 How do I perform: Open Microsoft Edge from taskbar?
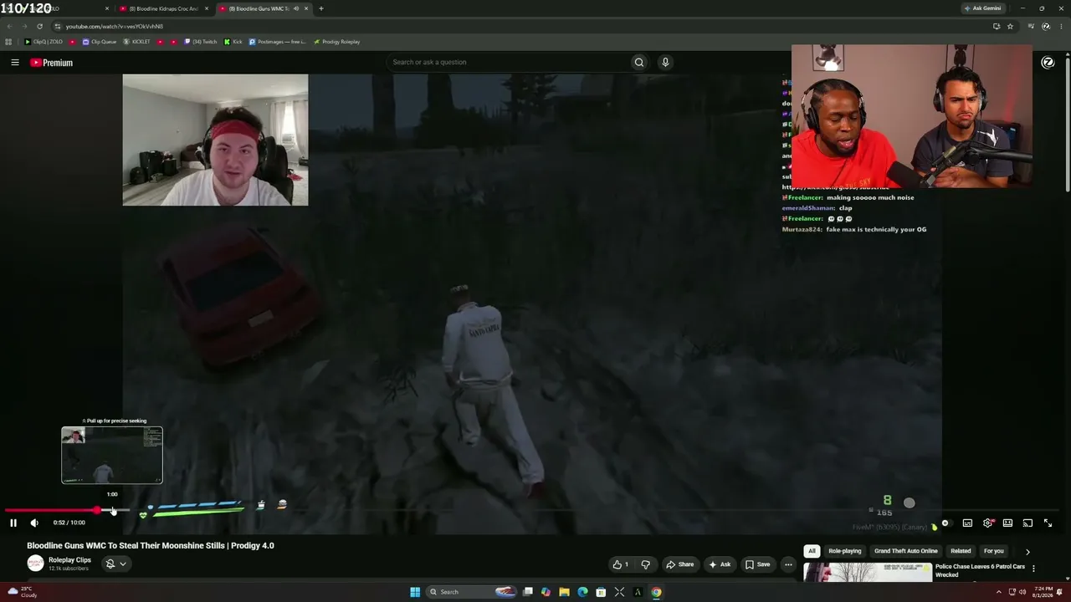pyautogui.click(x=582, y=592)
